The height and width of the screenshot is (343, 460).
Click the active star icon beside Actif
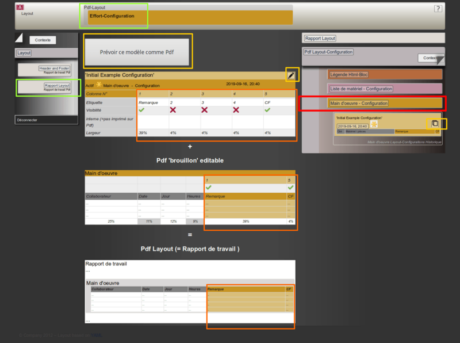tap(99, 85)
